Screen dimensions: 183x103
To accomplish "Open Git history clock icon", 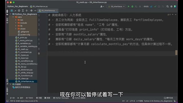I will (159, 6).
